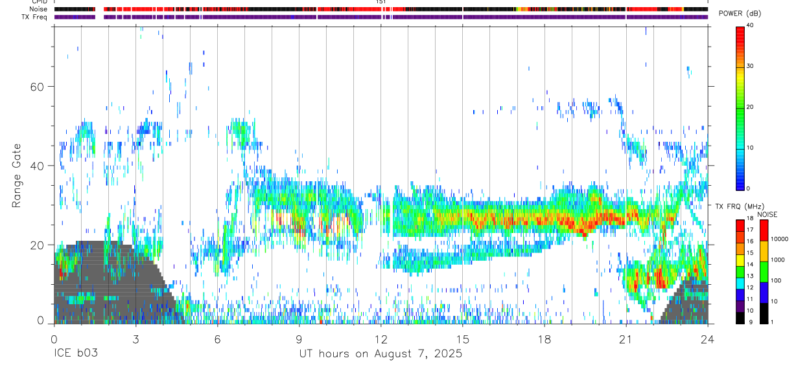This screenshot has height=367, width=796.
Task: Click the 18 label on TX frequency scale
Action: point(750,219)
